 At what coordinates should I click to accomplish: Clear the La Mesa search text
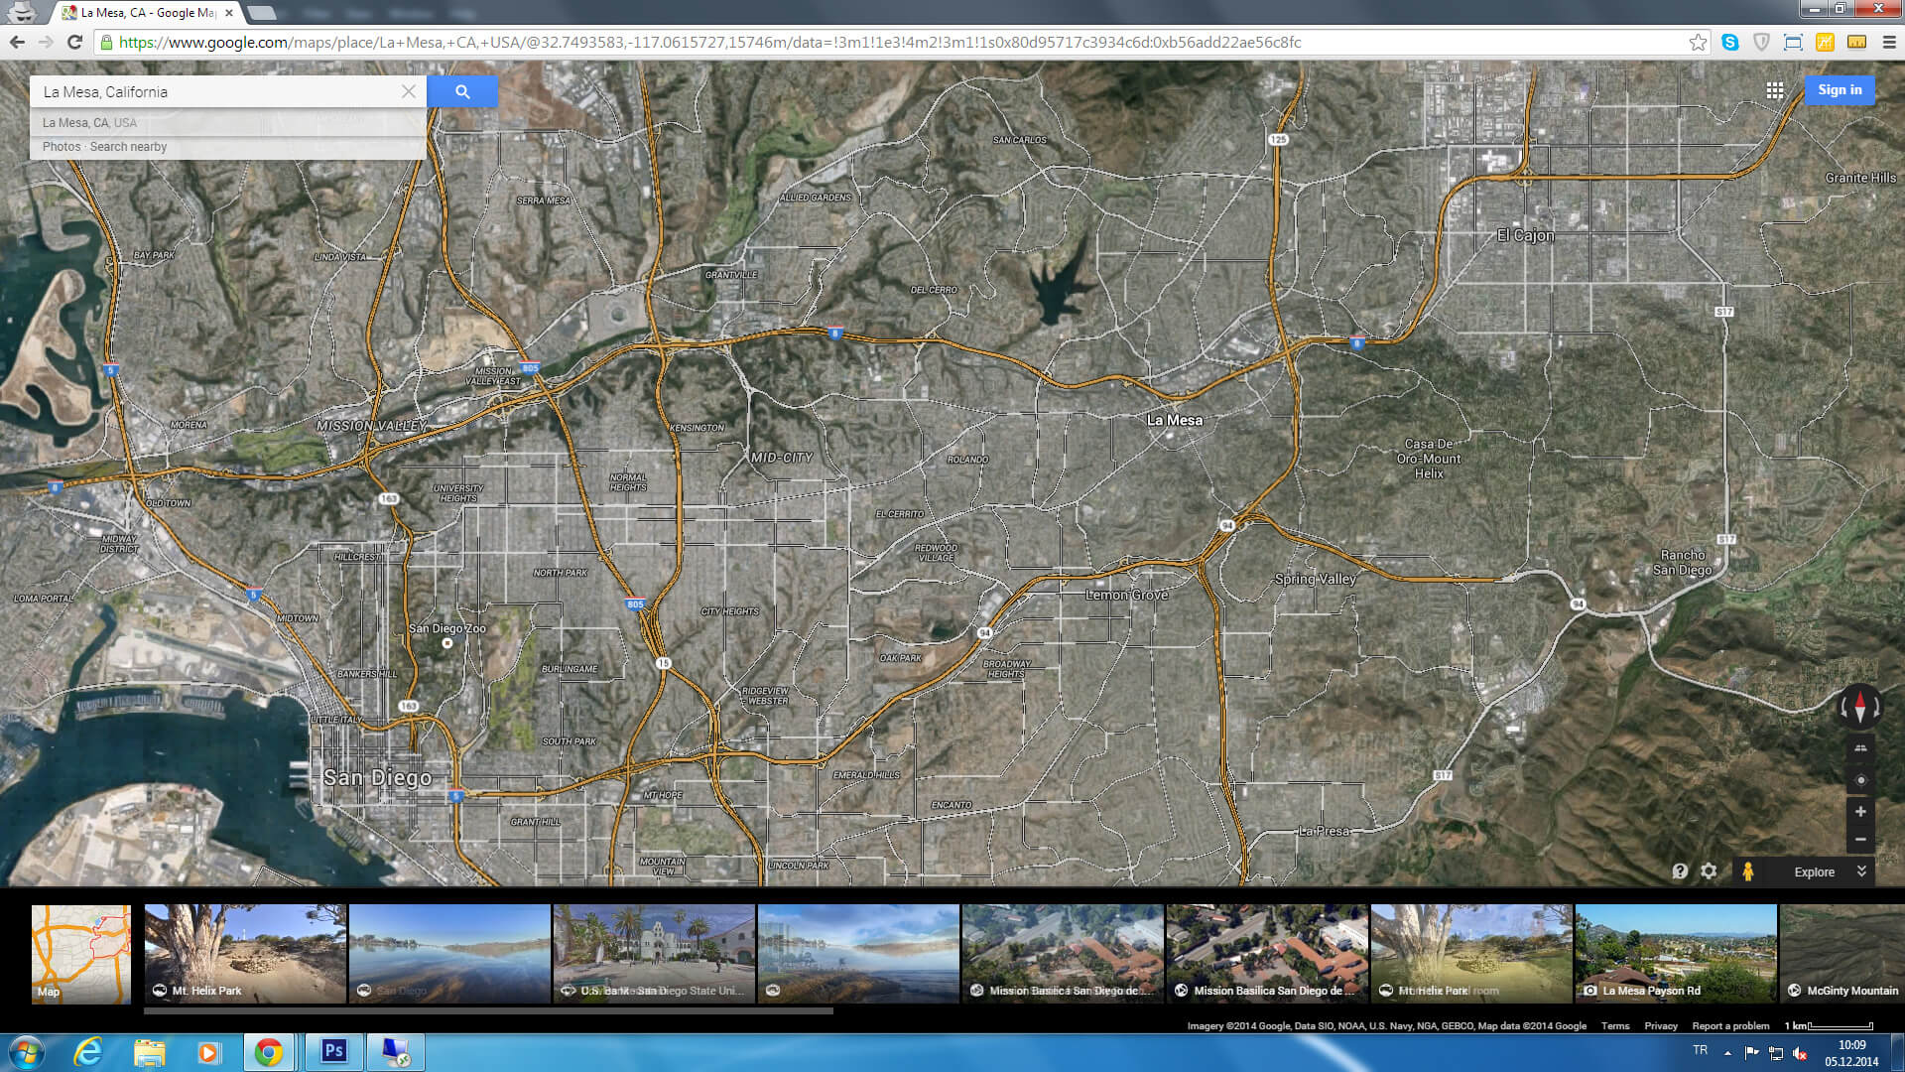pyautogui.click(x=408, y=91)
